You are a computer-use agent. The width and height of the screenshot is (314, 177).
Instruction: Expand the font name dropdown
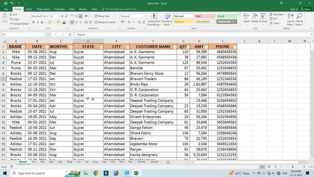click(49, 16)
